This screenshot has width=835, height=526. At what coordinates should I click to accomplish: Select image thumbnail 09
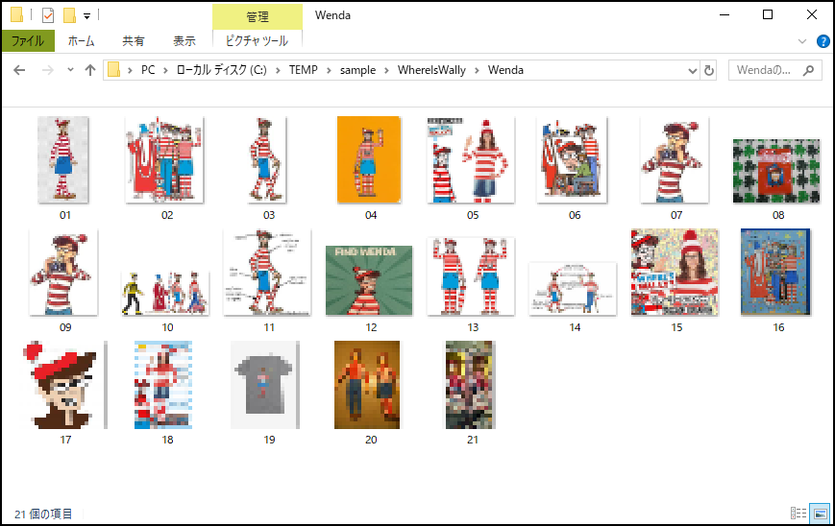click(64, 273)
